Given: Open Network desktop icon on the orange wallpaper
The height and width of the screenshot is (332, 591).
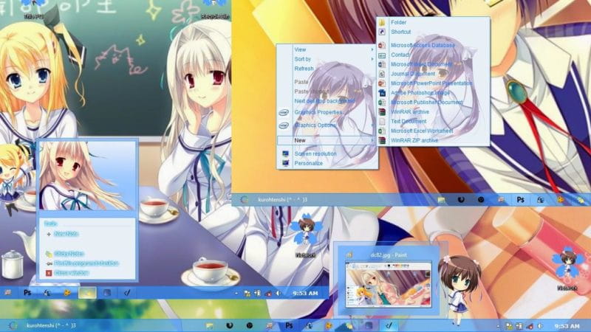Looking at the screenshot, I should coord(567,270).
